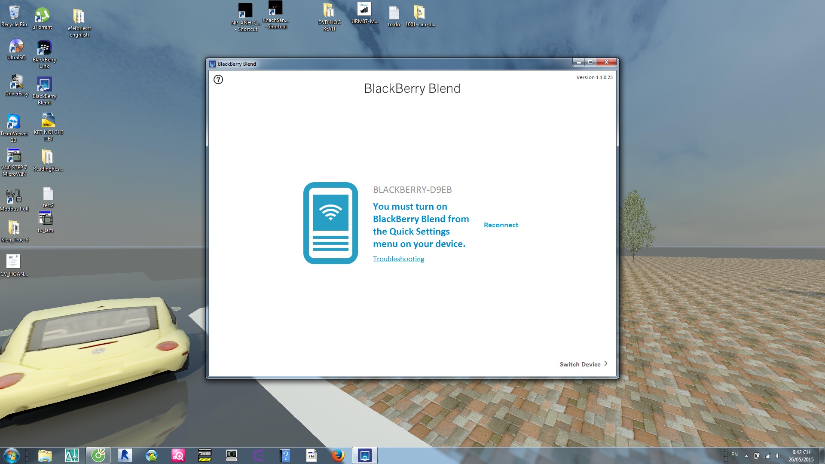
Task: Select the Modbus Poll desktop icon
Action: click(x=14, y=200)
